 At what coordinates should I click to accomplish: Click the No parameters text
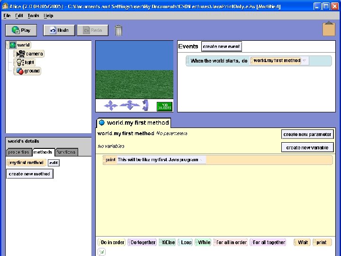[x=171, y=133]
